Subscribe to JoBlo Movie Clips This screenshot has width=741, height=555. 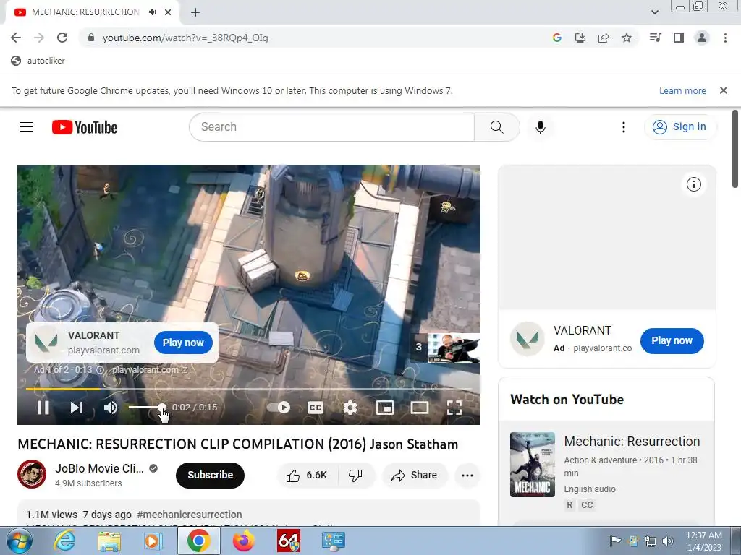tap(210, 475)
